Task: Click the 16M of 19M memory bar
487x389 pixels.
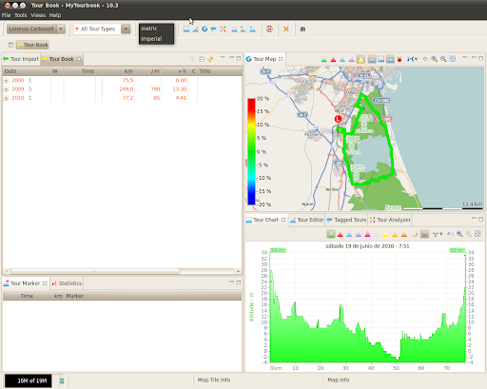Action: (x=29, y=380)
